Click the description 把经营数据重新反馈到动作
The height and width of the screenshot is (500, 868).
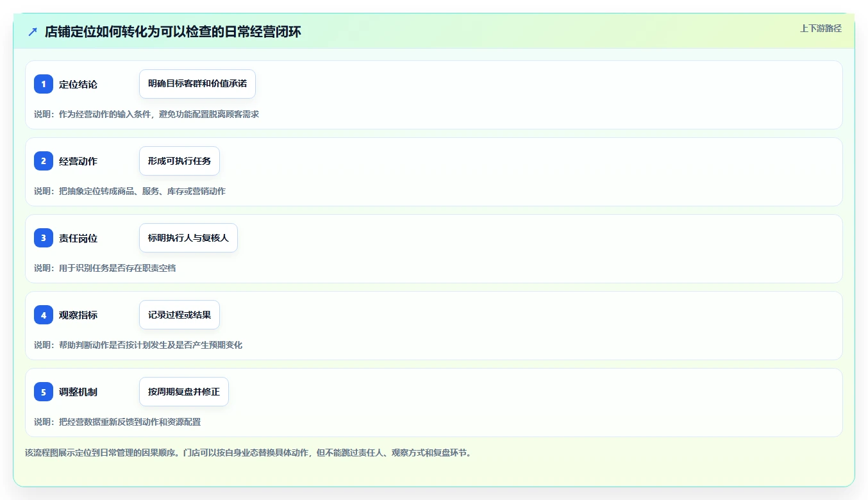117,422
